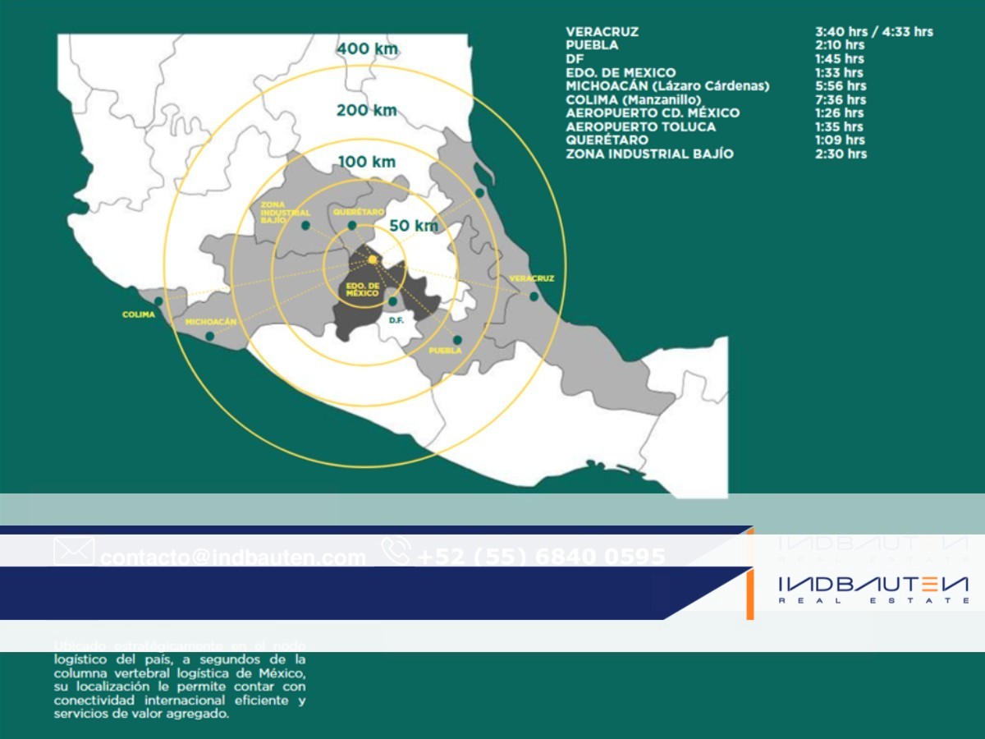
Task: Click 'DF' in the travel-time list
Action: [x=575, y=59]
